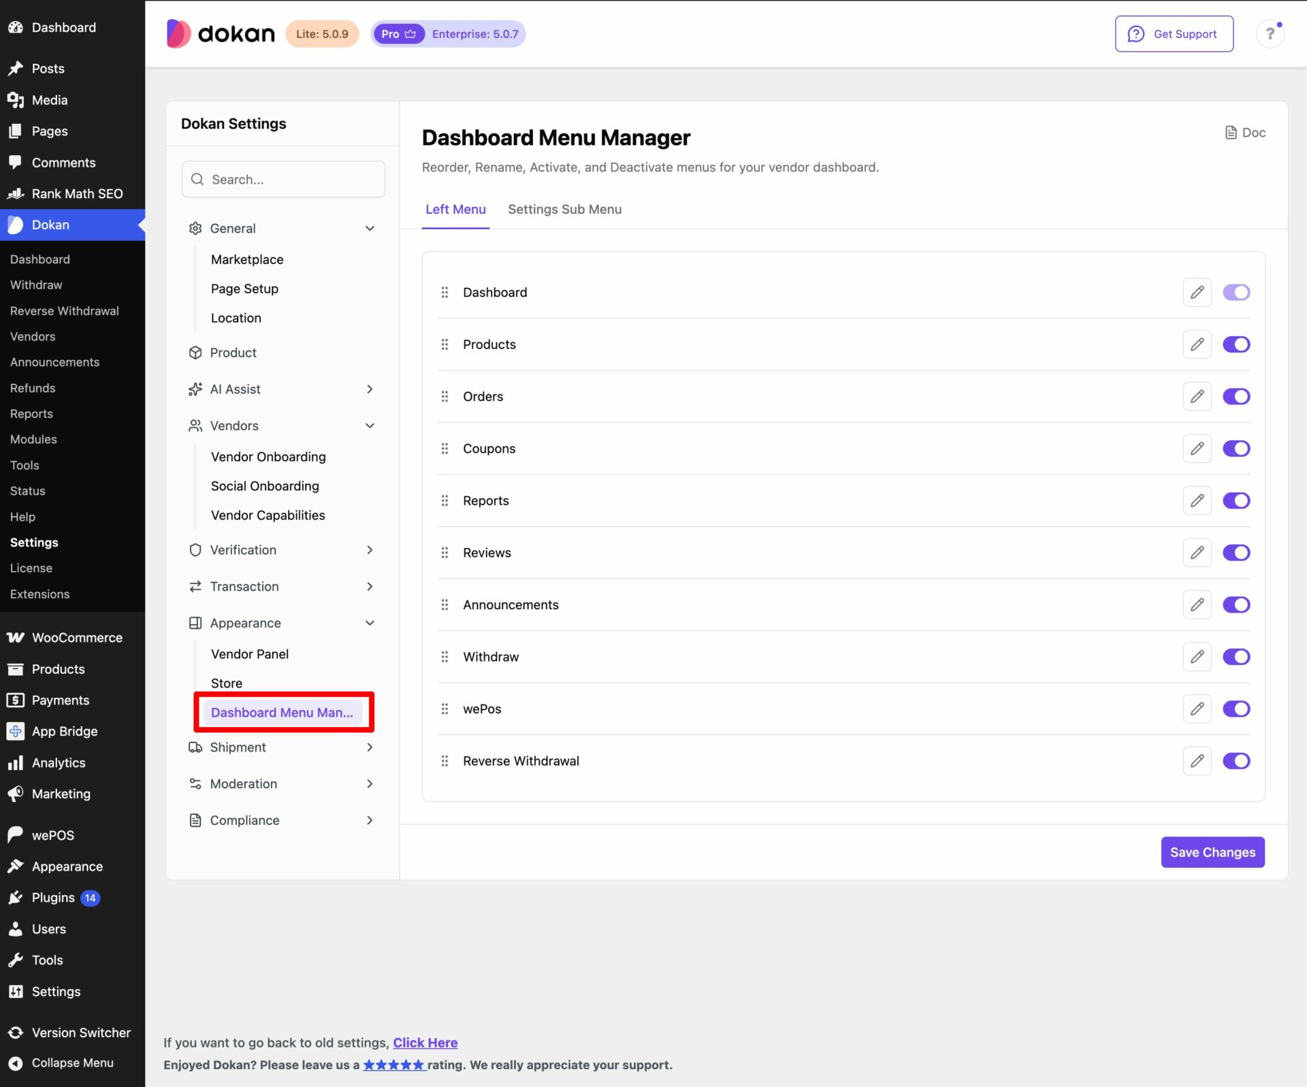This screenshot has height=1087, width=1307.
Task: Select the Left Menu tab
Action: click(455, 210)
